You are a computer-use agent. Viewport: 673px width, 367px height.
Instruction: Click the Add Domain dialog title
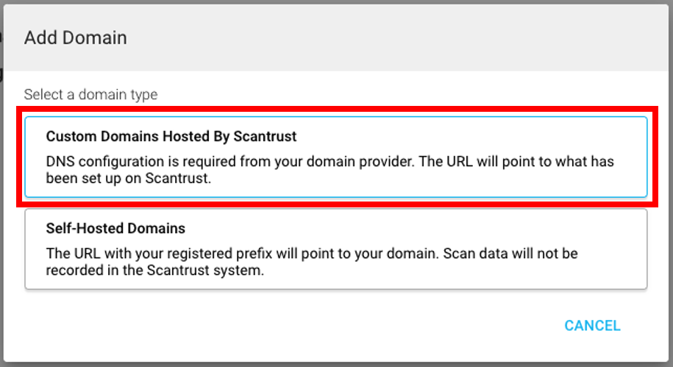(76, 38)
